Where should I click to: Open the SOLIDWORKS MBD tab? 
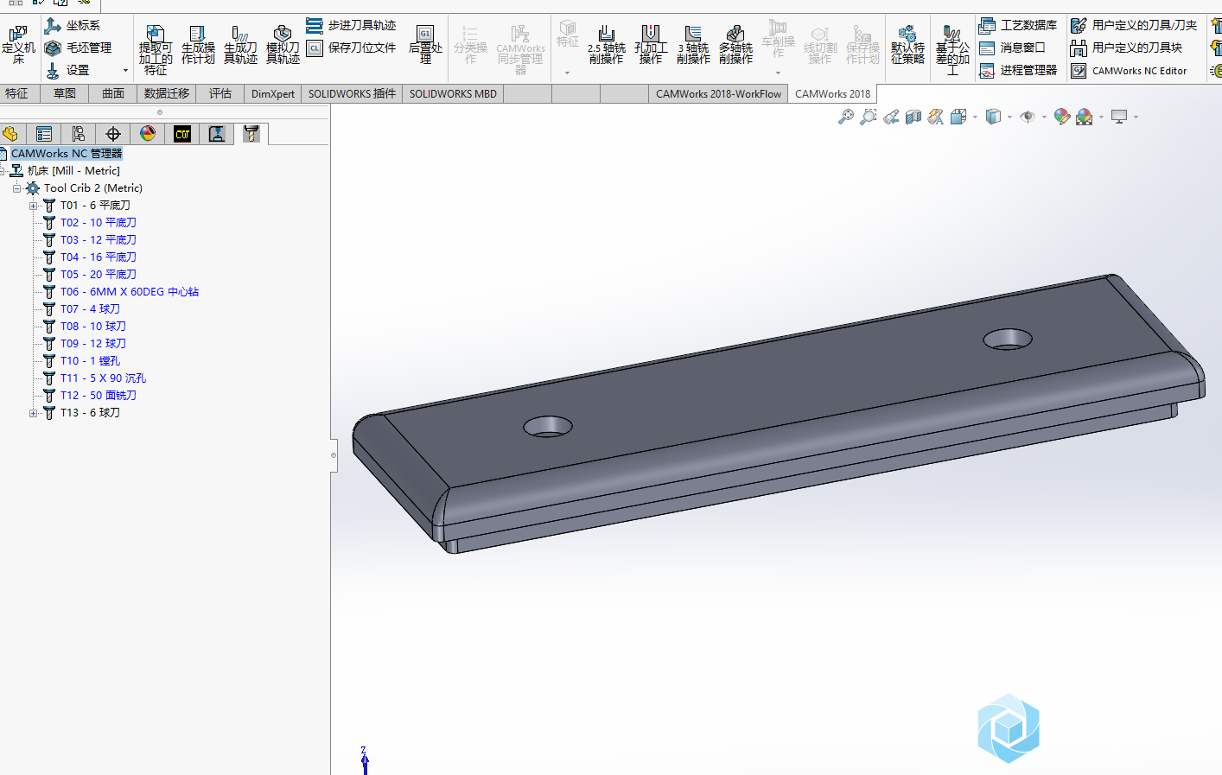click(x=453, y=93)
